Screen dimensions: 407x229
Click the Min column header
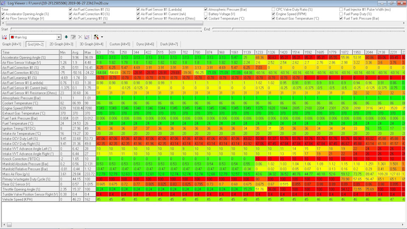[65, 52]
